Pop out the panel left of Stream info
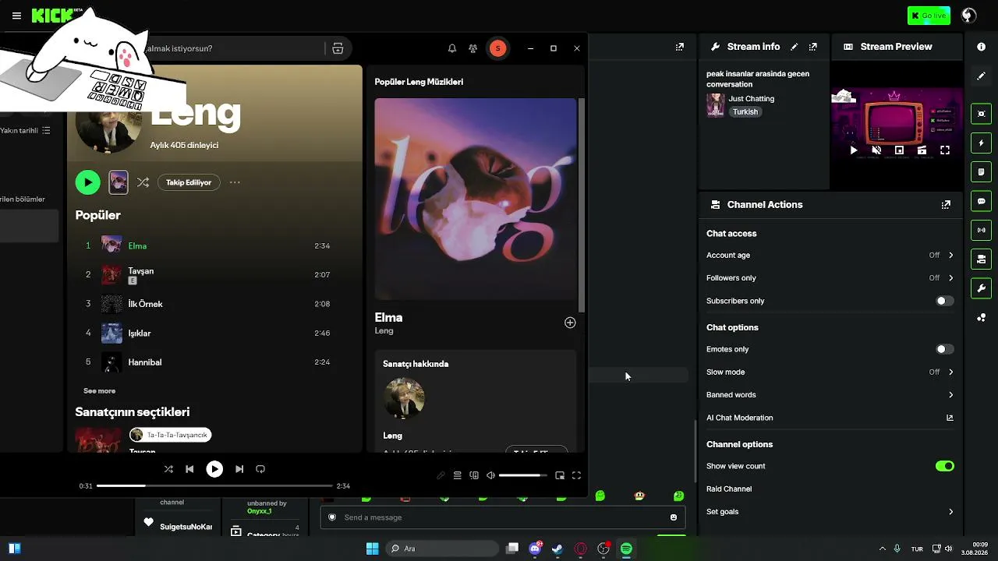Screen dimensions: 998x561 click(680, 47)
